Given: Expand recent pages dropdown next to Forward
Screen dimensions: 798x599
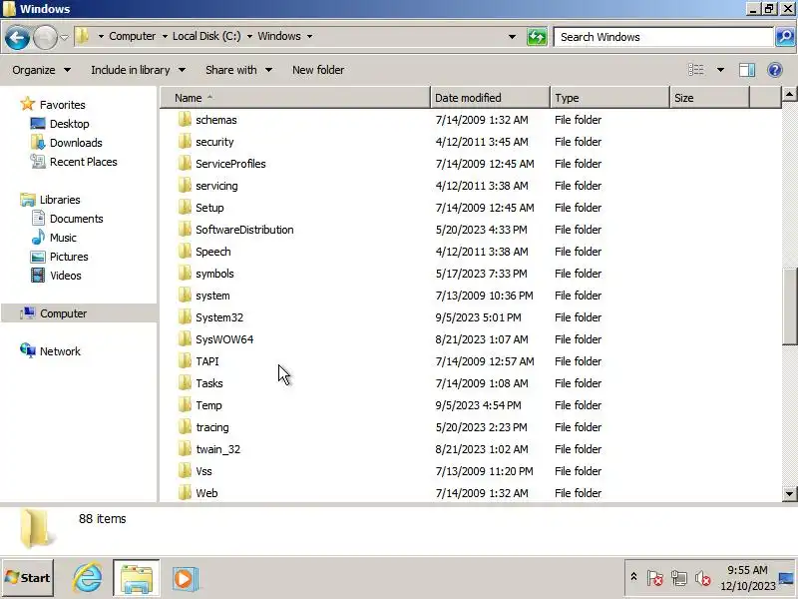Looking at the screenshot, I should click(64, 37).
